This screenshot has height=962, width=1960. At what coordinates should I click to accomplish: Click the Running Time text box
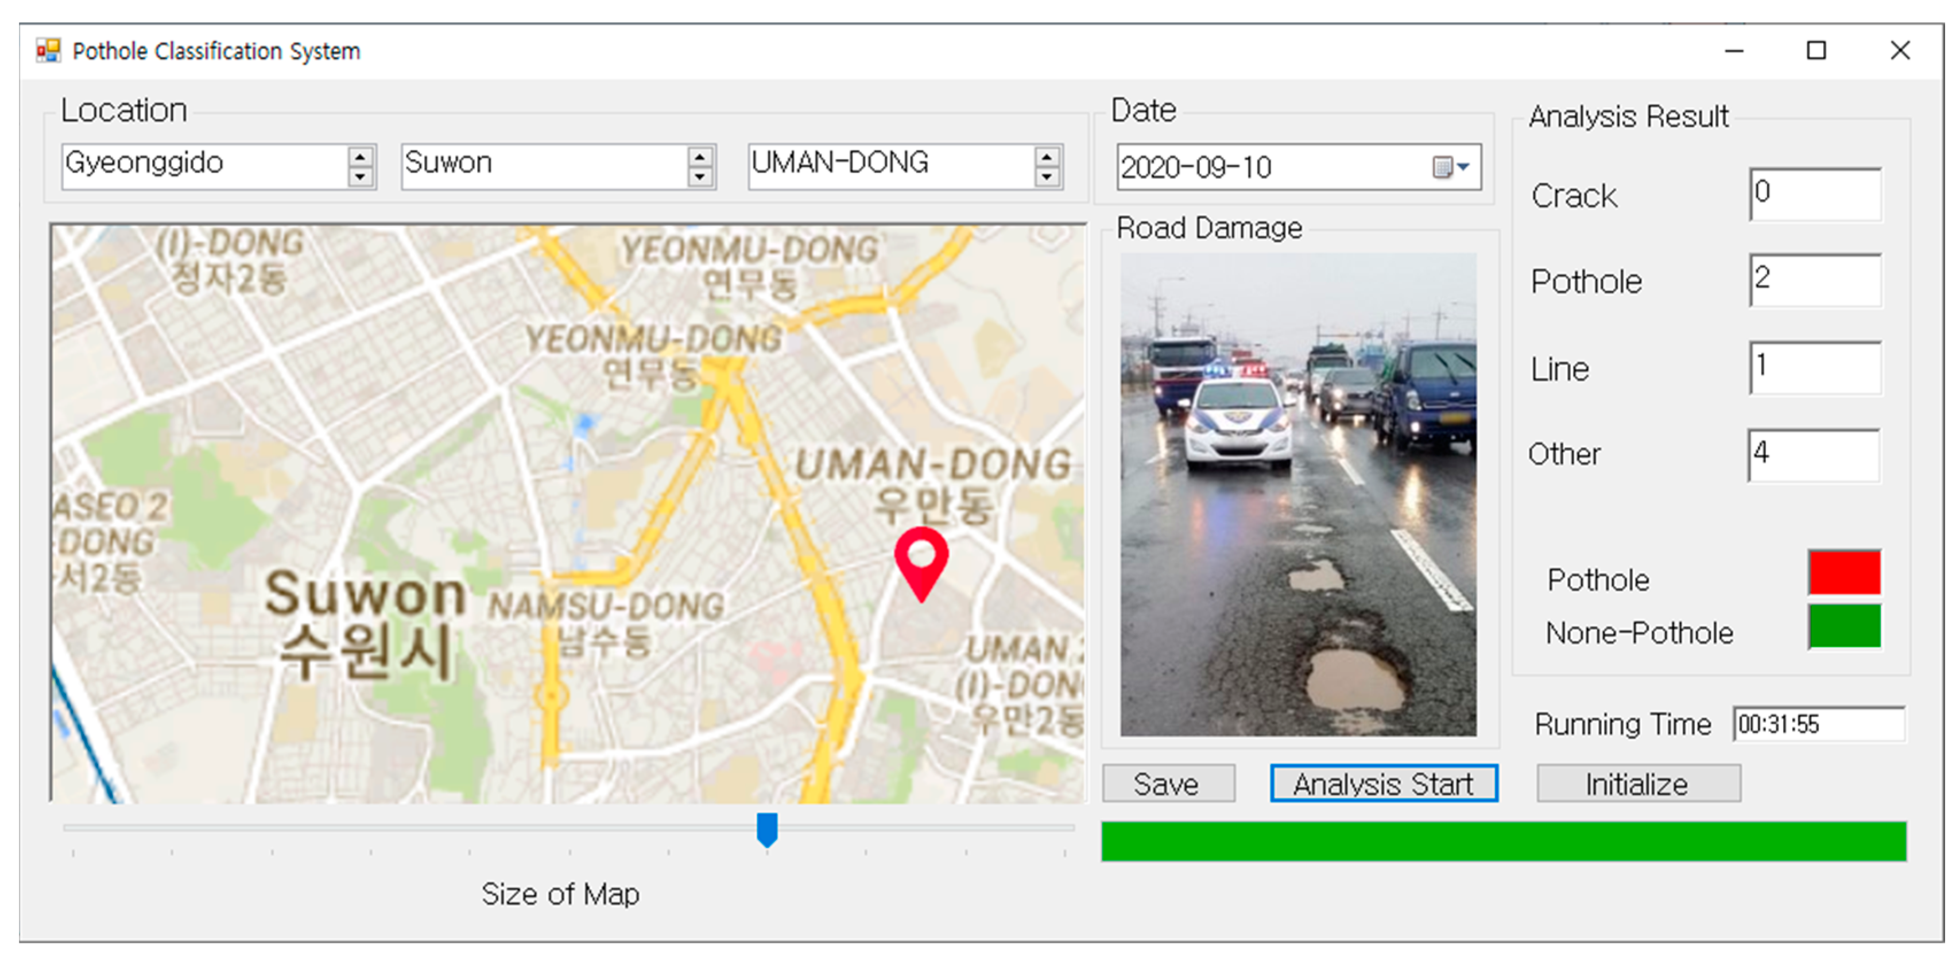[1818, 724]
